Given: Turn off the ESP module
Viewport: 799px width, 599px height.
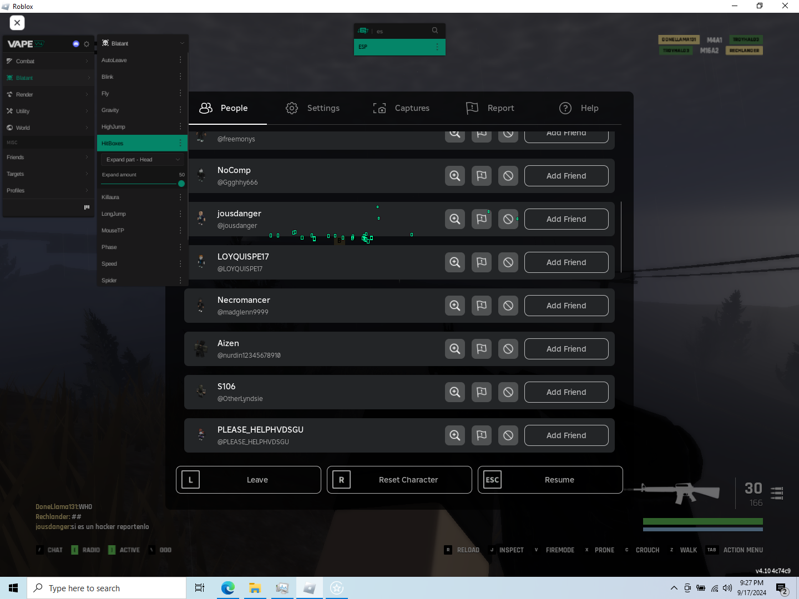Looking at the screenshot, I should coord(399,47).
